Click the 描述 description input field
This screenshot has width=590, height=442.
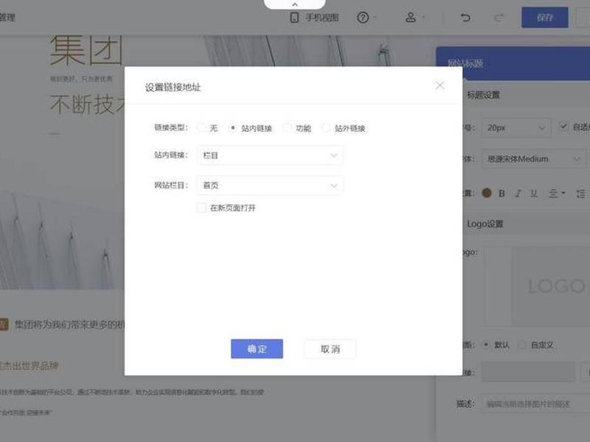536,404
